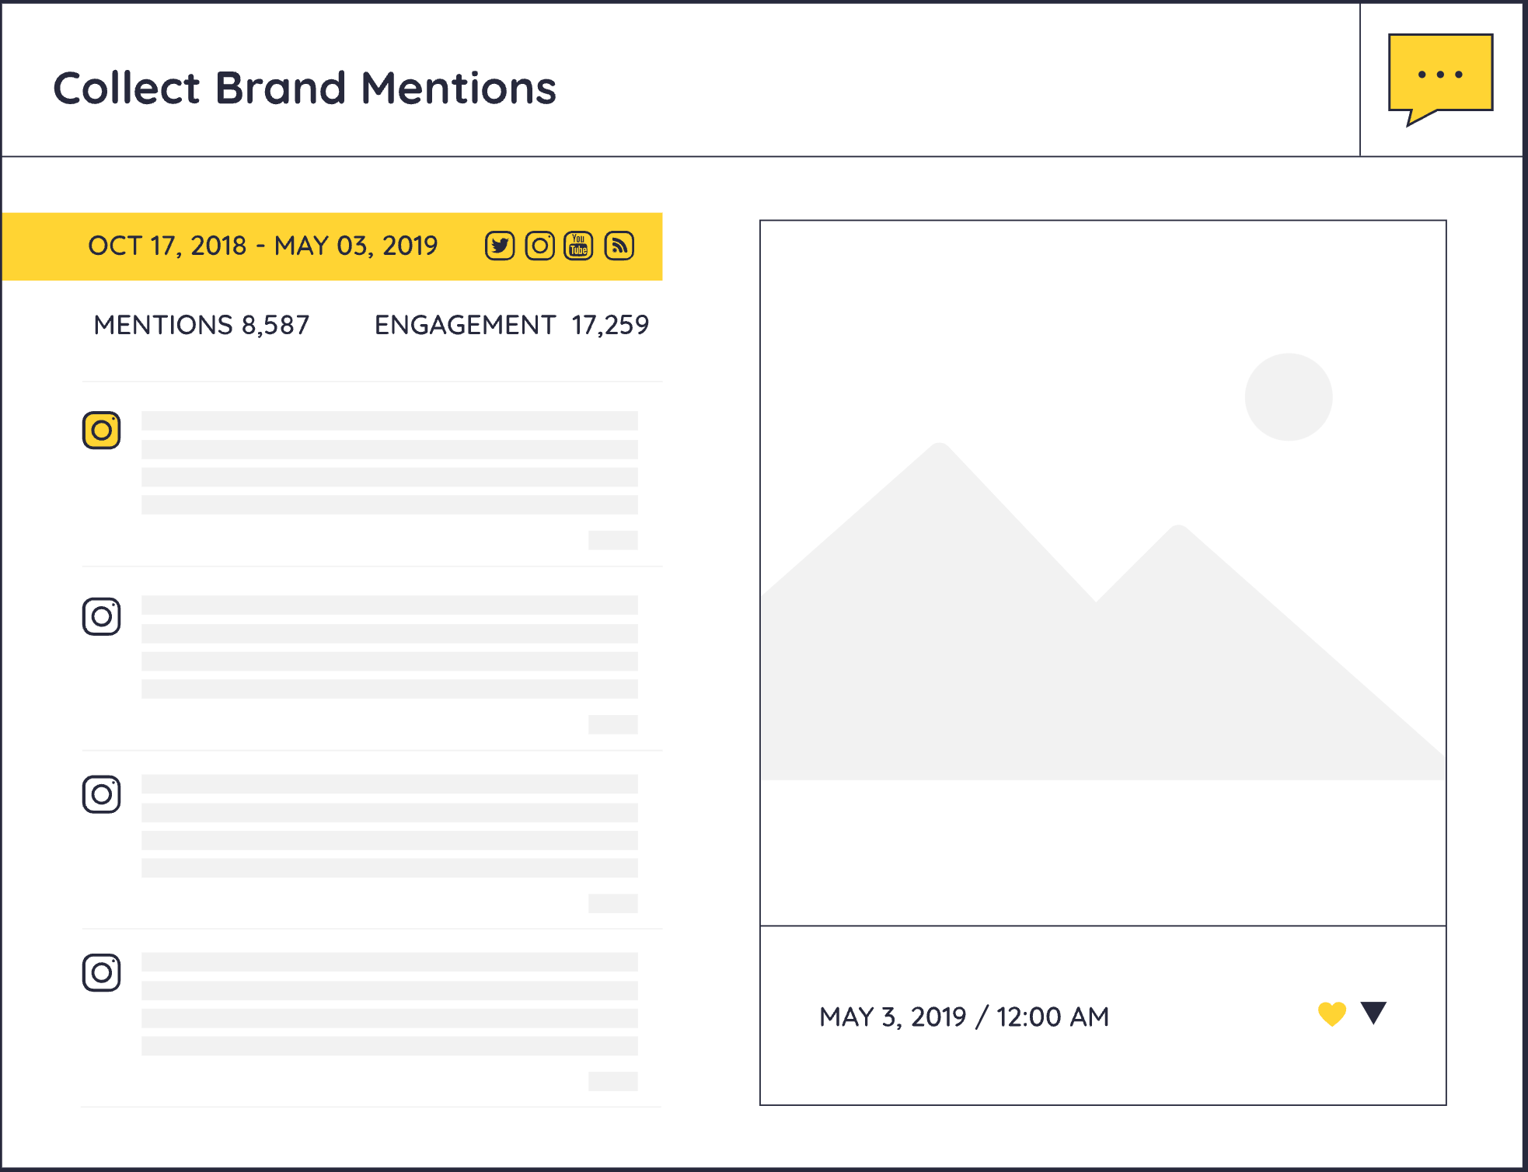Screen dimensions: 1528x1172
Task: Open the yellow chat bubble icon
Action: 1440,75
